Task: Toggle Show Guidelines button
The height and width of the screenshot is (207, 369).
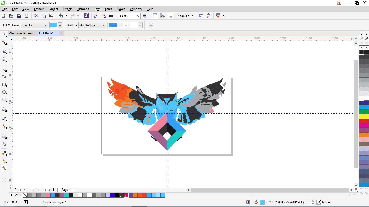Action: click(x=170, y=16)
